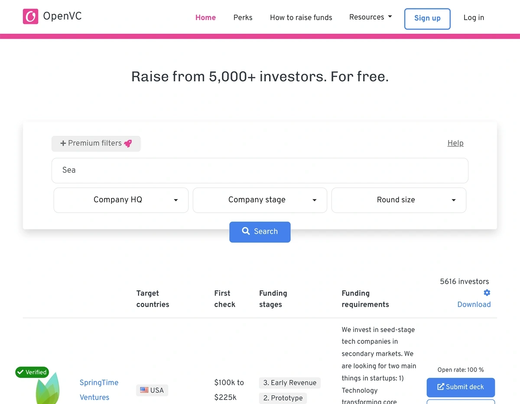Open How to raise funds
The width and height of the screenshot is (520, 404).
301,17
